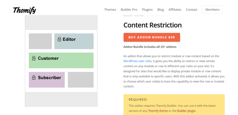238x115 pixels.
Task: Follow the WordPress user roles link
Action: (x=137, y=61)
